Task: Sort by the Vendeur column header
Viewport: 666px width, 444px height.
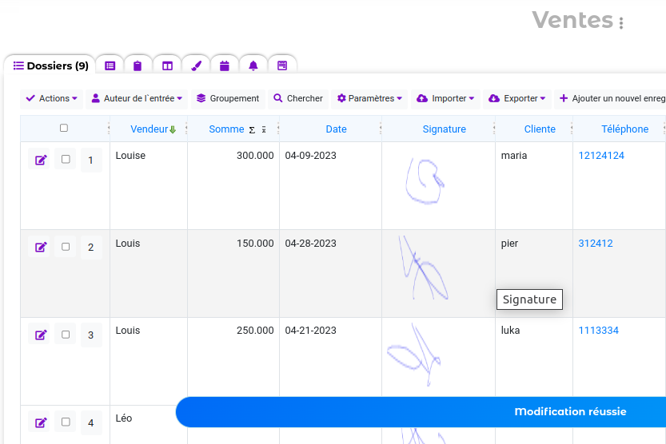Action: click(x=150, y=129)
